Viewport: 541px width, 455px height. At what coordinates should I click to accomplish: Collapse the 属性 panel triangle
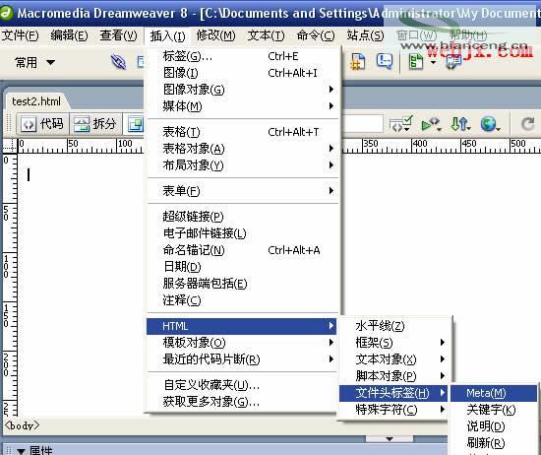pos(21,450)
